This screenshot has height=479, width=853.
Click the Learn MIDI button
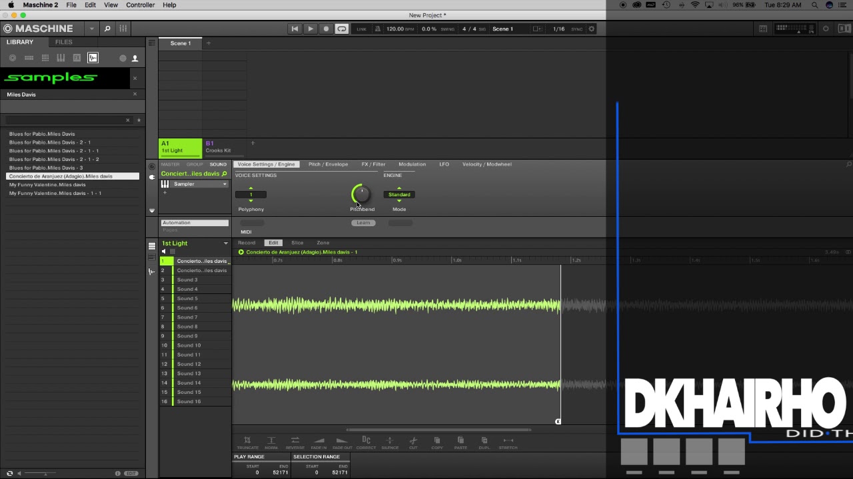click(363, 223)
